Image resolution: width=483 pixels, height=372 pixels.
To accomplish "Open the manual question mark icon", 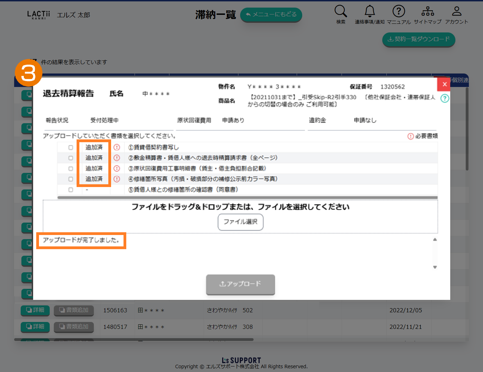I will [398, 11].
